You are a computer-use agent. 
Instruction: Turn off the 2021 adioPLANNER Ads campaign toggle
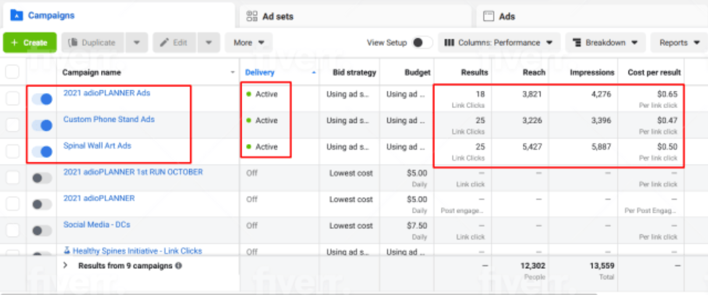point(42,100)
